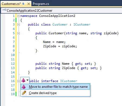Choose Create derived type option

(55, 93)
